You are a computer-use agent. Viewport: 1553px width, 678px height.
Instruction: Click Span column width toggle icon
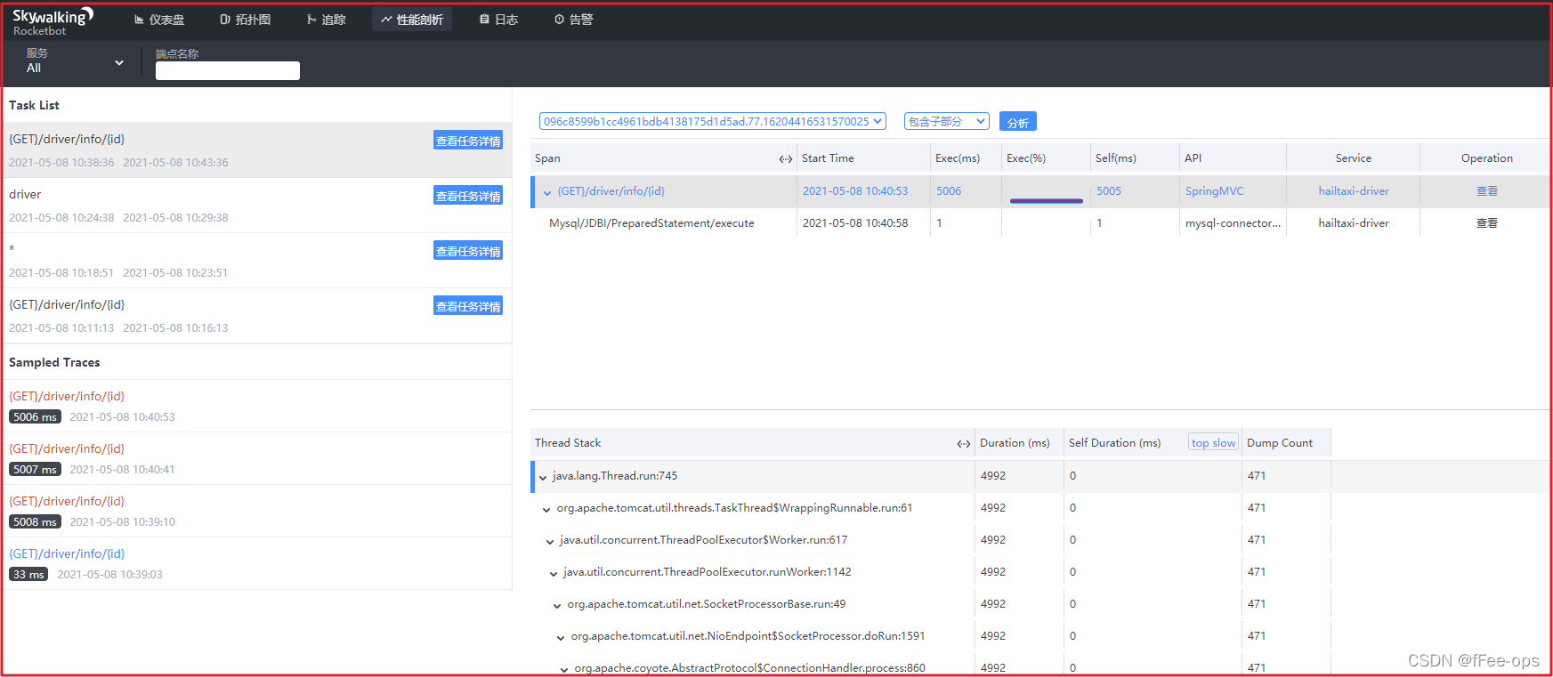click(x=786, y=159)
